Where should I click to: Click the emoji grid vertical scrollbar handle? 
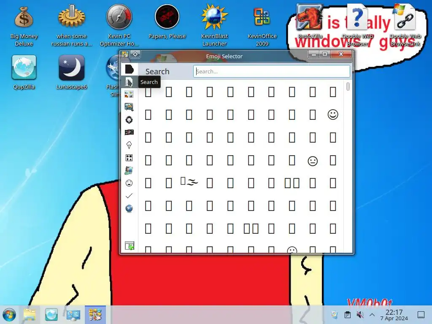point(348,86)
